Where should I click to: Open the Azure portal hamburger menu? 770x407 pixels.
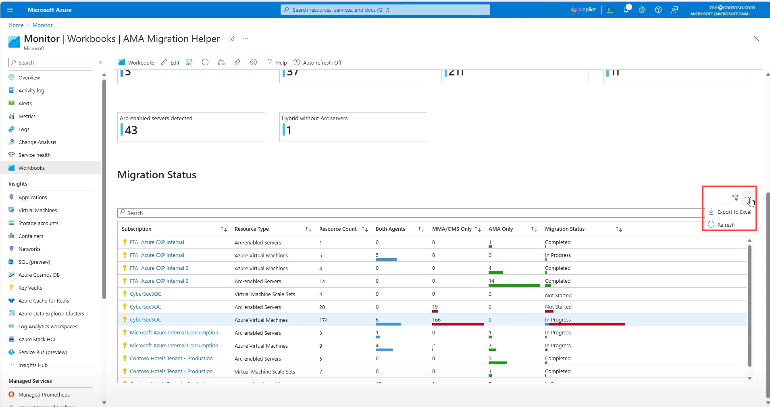tap(10, 10)
